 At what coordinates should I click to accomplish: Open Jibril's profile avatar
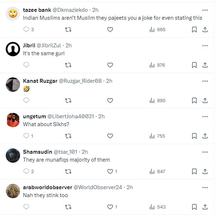point(13,49)
